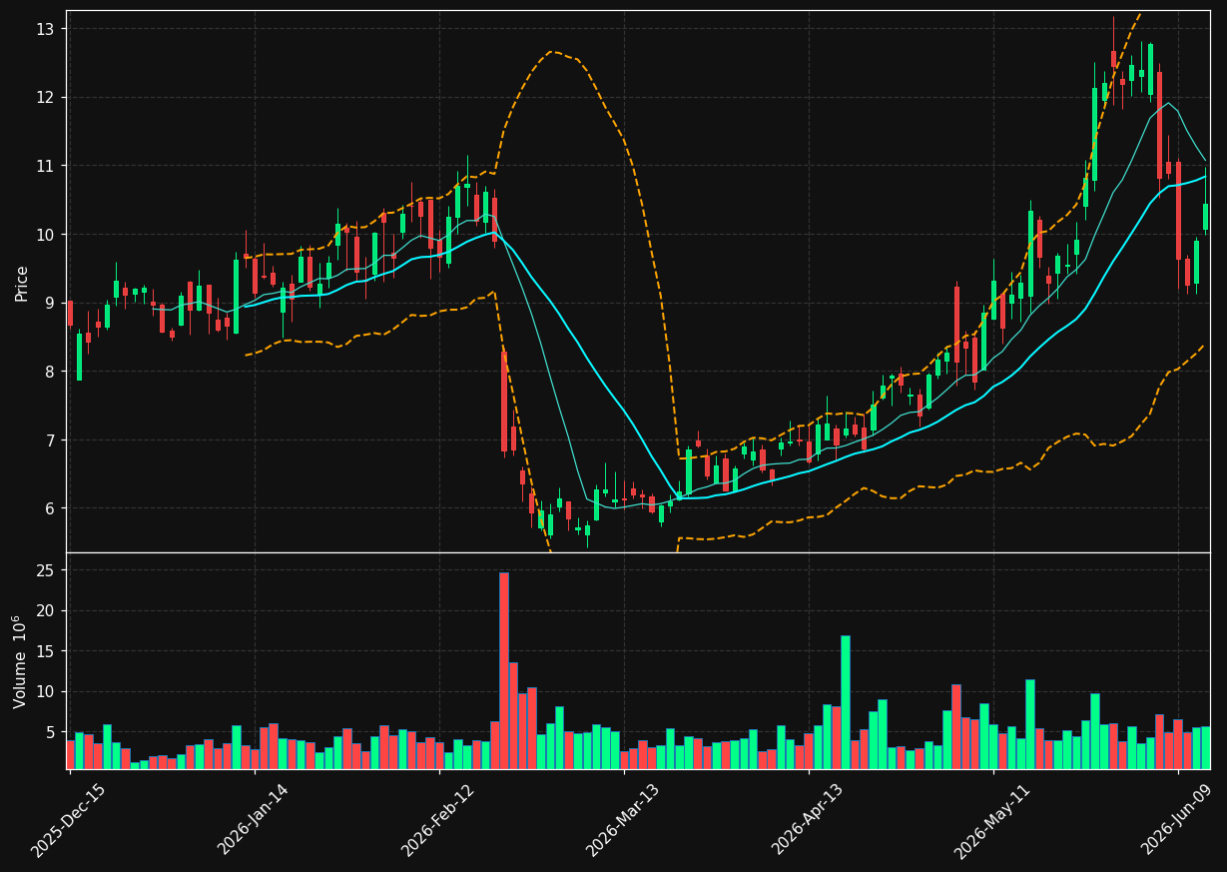Click the 2026-Apr-13 date axis label
Image resolution: width=1227 pixels, height=872 pixels.
pos(809,820)
